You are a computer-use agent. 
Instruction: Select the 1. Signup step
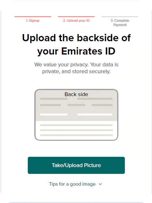(x=33, y=20)
